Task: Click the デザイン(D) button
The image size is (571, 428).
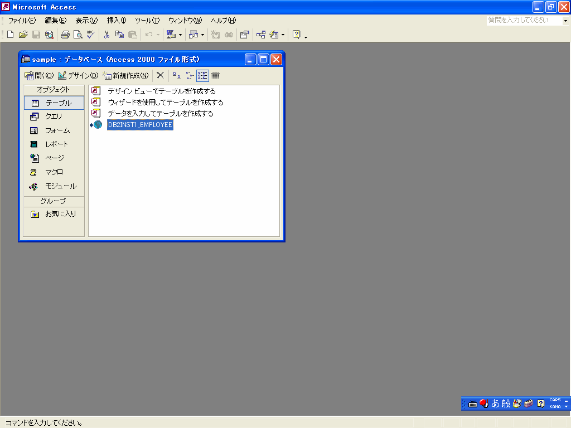Action: (x=78, y=75)
